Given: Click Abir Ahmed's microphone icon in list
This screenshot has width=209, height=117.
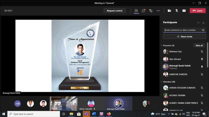Looking at the screenshot, I should 202,59.
